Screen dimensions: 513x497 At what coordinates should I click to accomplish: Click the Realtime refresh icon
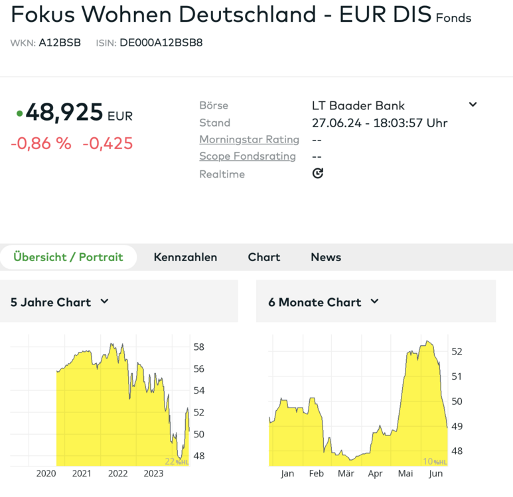point(318,174)
